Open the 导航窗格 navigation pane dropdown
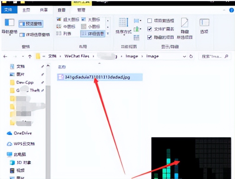Image resolution: width=235 pixels, height=179 pixels. 9,27
